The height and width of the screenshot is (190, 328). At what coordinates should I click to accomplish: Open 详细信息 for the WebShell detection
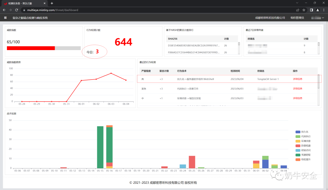[x=297, y=79]
